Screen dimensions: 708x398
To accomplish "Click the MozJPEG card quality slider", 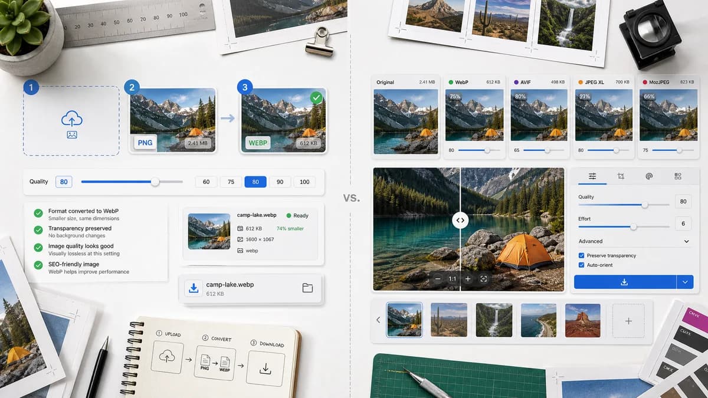I will (672, 150).
